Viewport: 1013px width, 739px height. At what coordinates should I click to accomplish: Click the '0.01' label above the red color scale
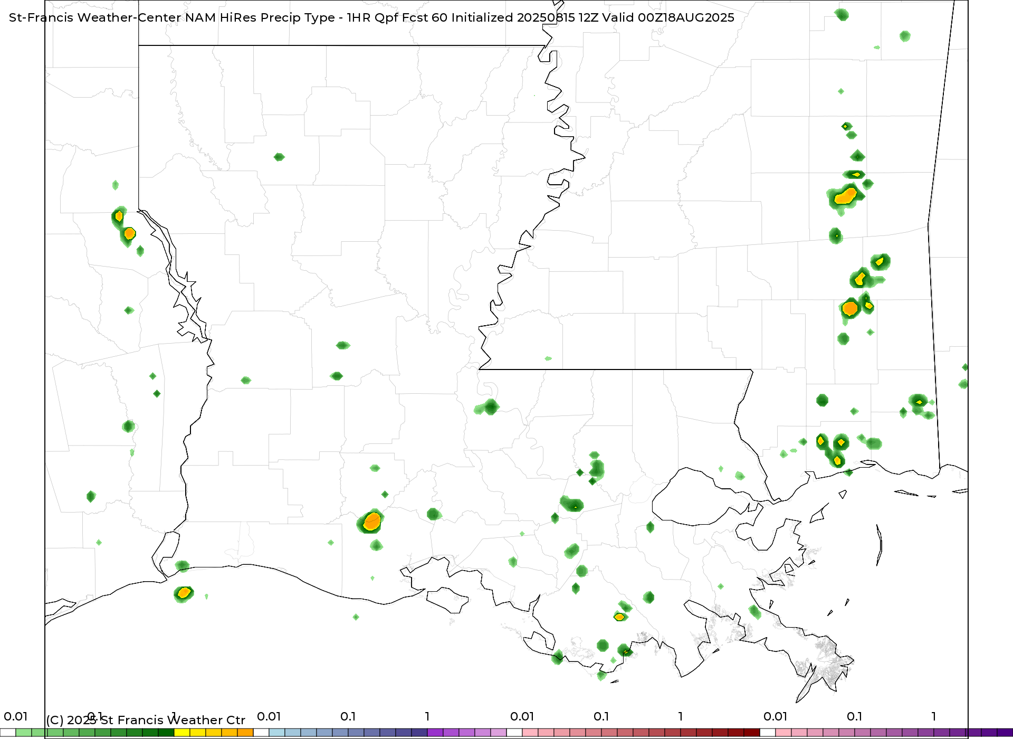(x=522, y=716)
